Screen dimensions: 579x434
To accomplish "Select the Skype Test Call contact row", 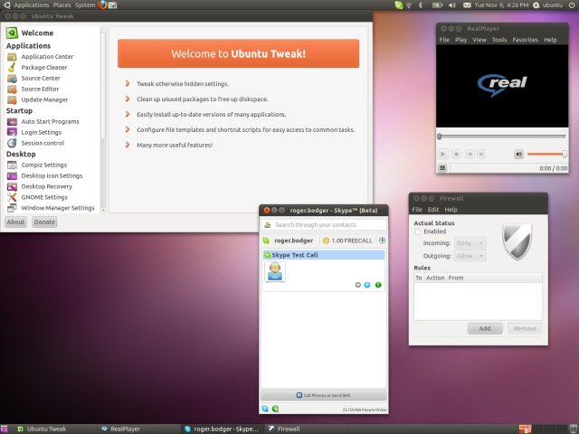I will pos(324,255).
